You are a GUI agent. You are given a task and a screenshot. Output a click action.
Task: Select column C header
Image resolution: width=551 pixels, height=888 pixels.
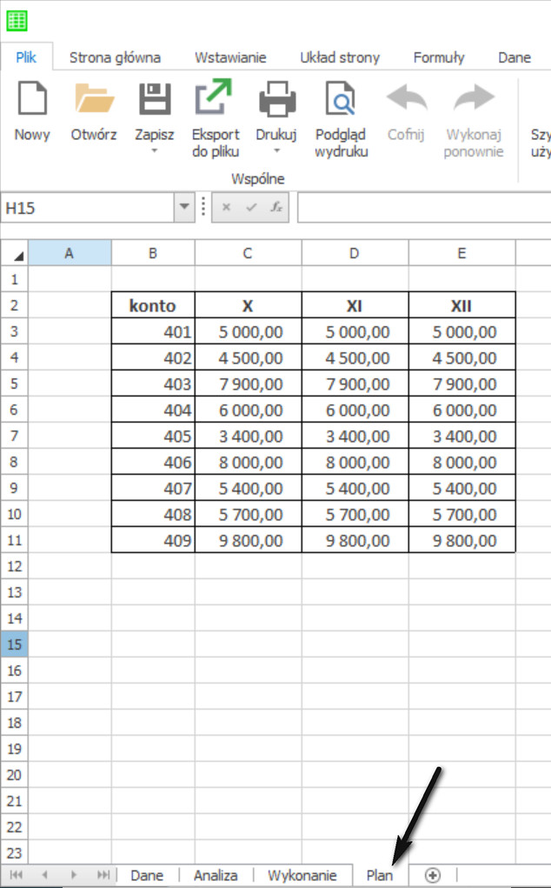tap(248, 253)
